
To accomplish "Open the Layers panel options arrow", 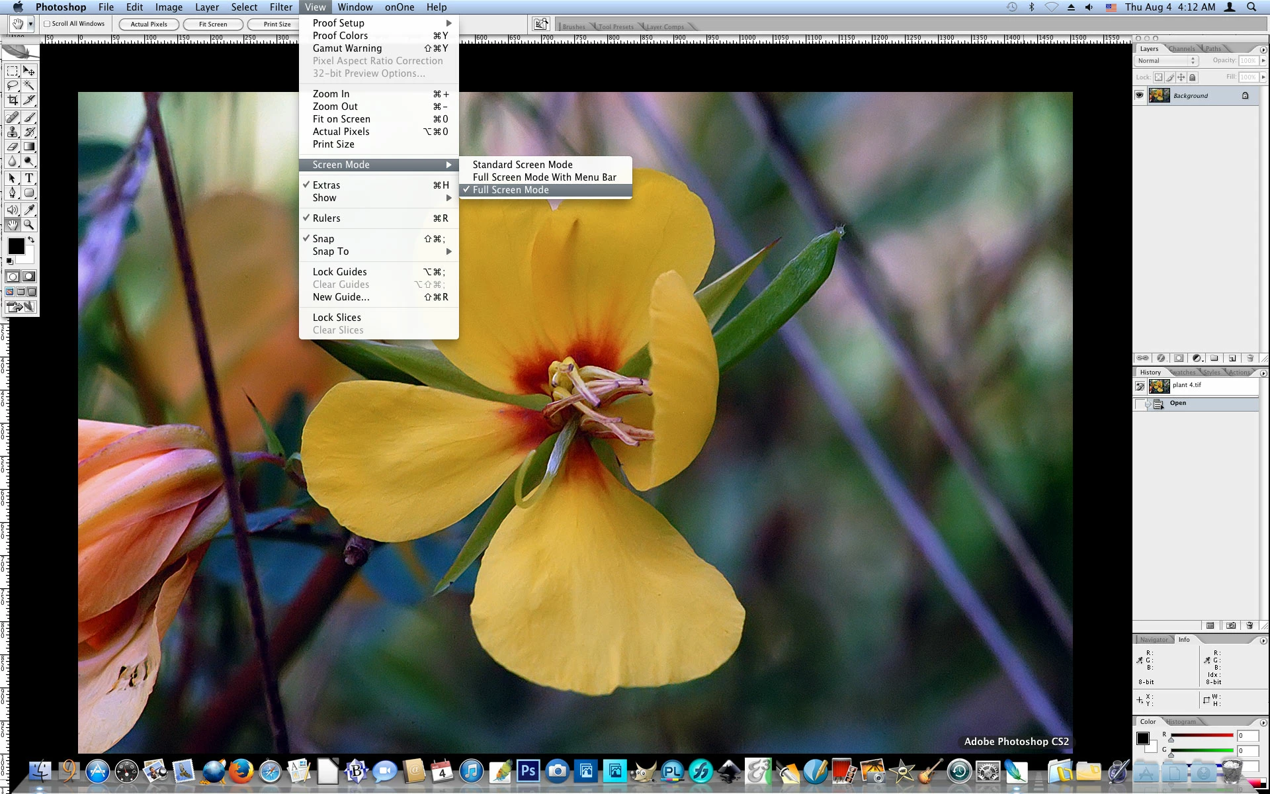I will [1263, 50].
